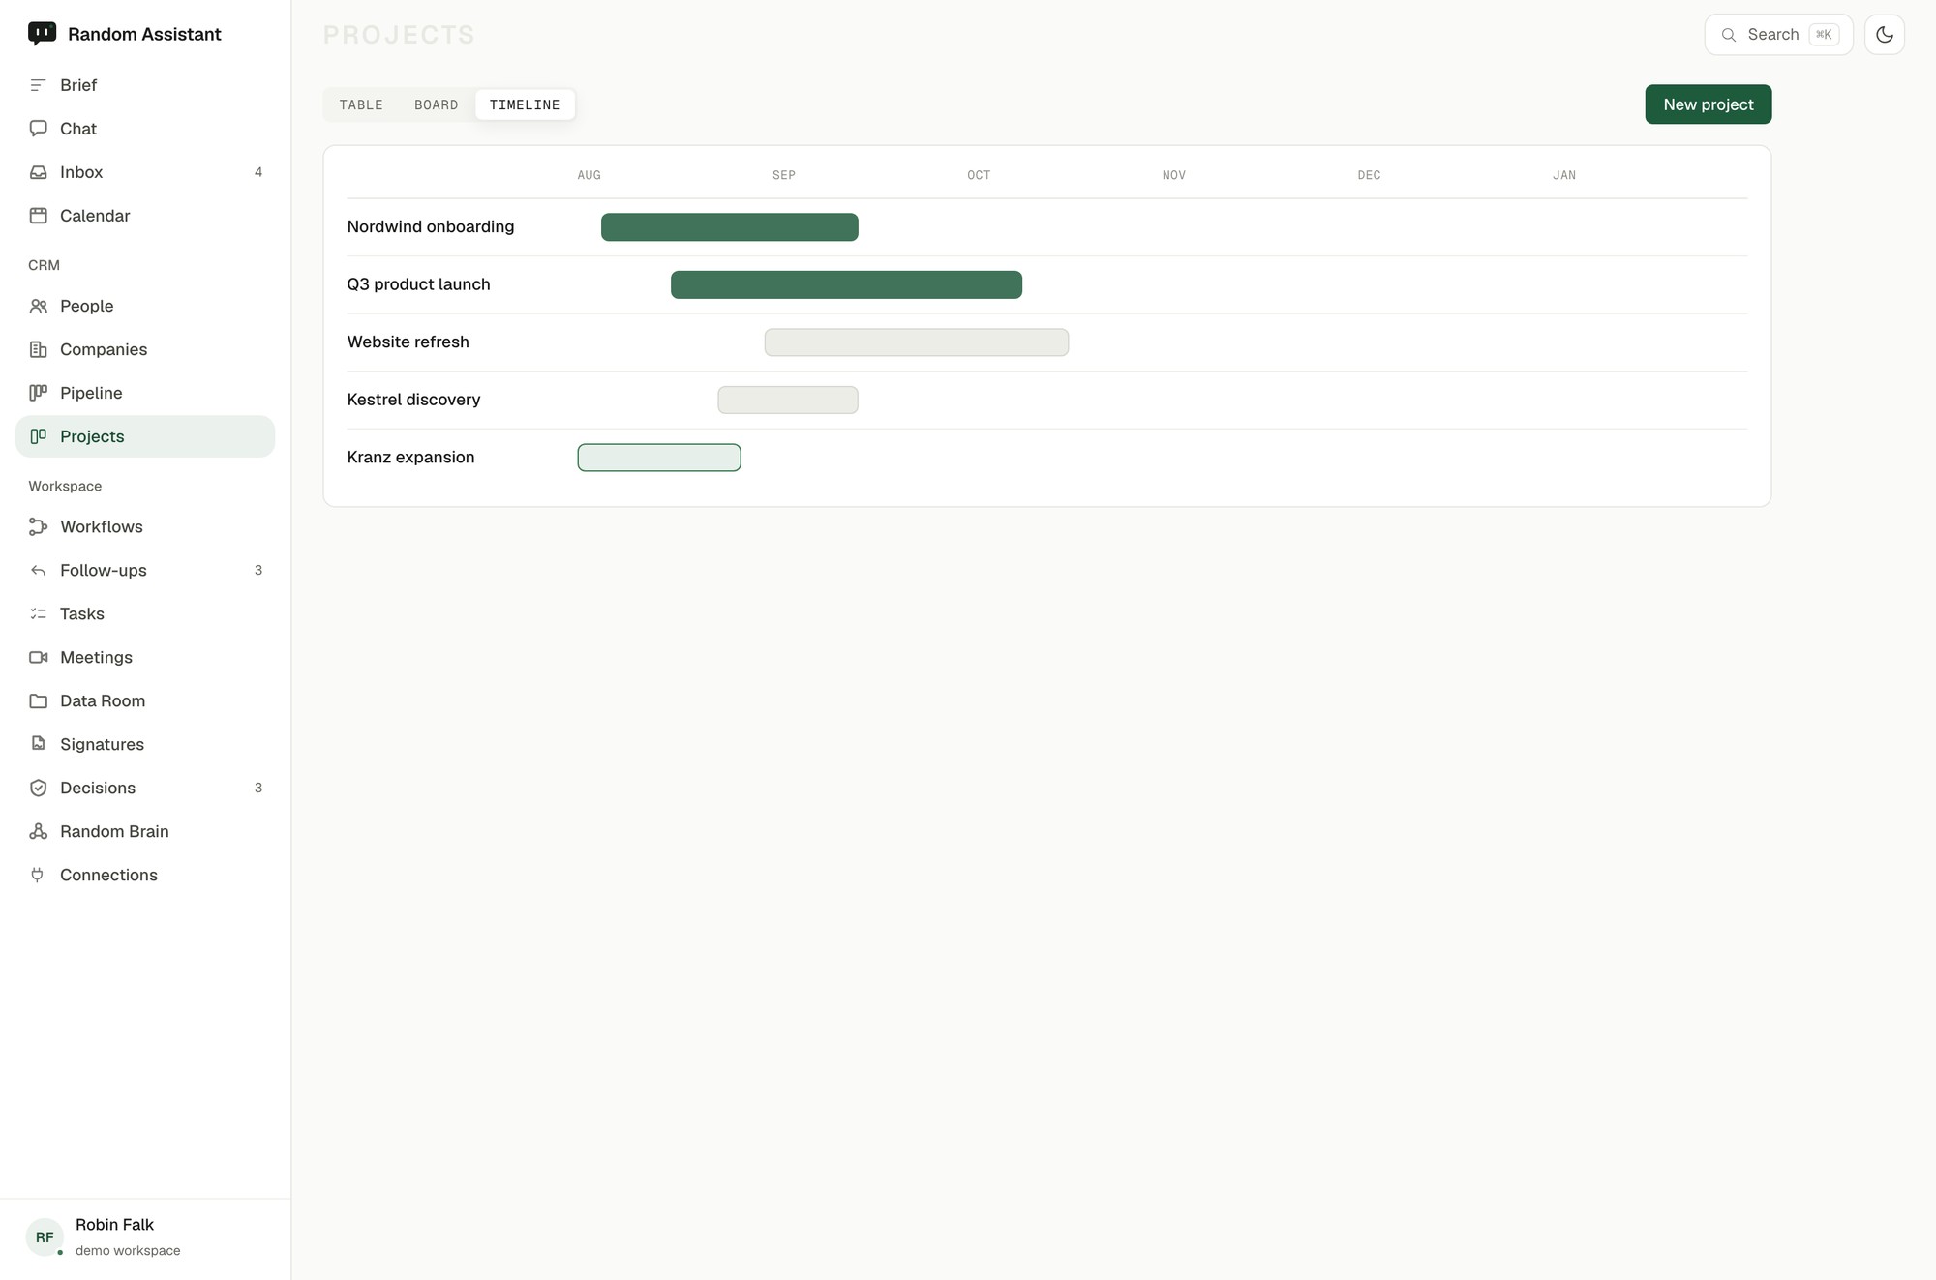1936x1280 pixels.
Task: Click the Q3 product launch bar
Action: pyautogui.click(x=846, y=284)
